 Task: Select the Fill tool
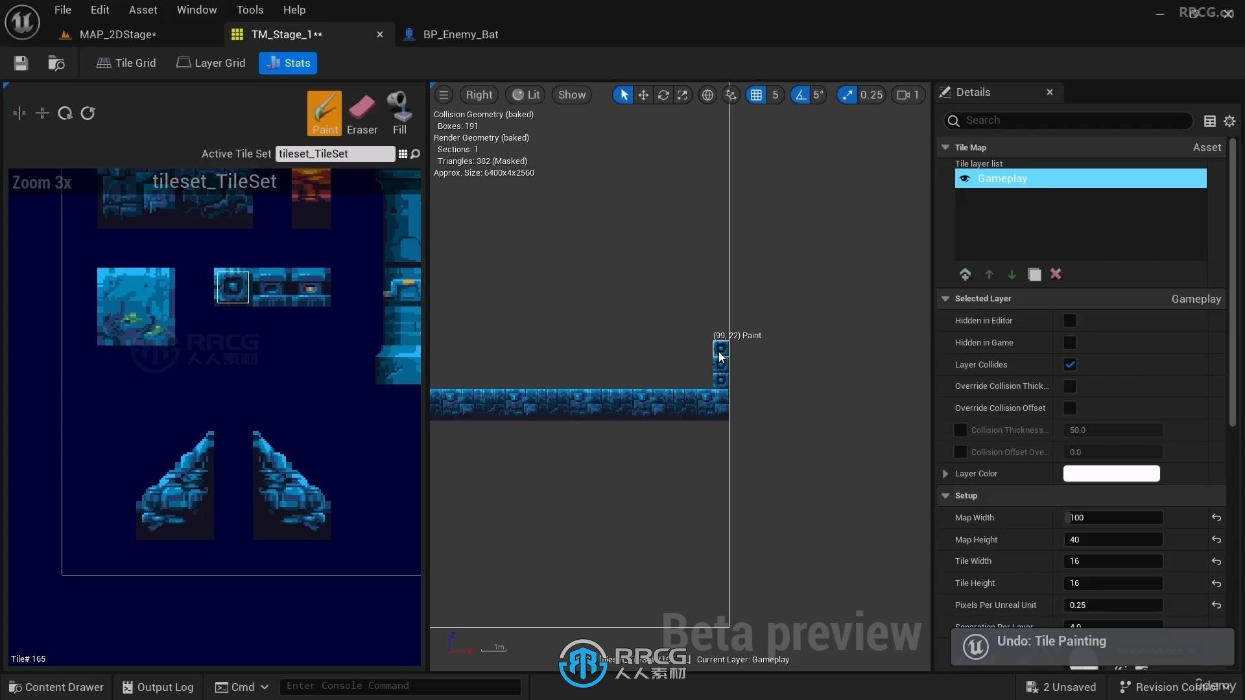click(399, 112)
